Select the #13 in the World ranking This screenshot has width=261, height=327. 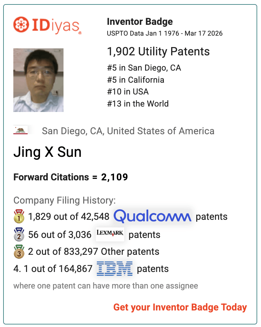click(x=138, y=103)
